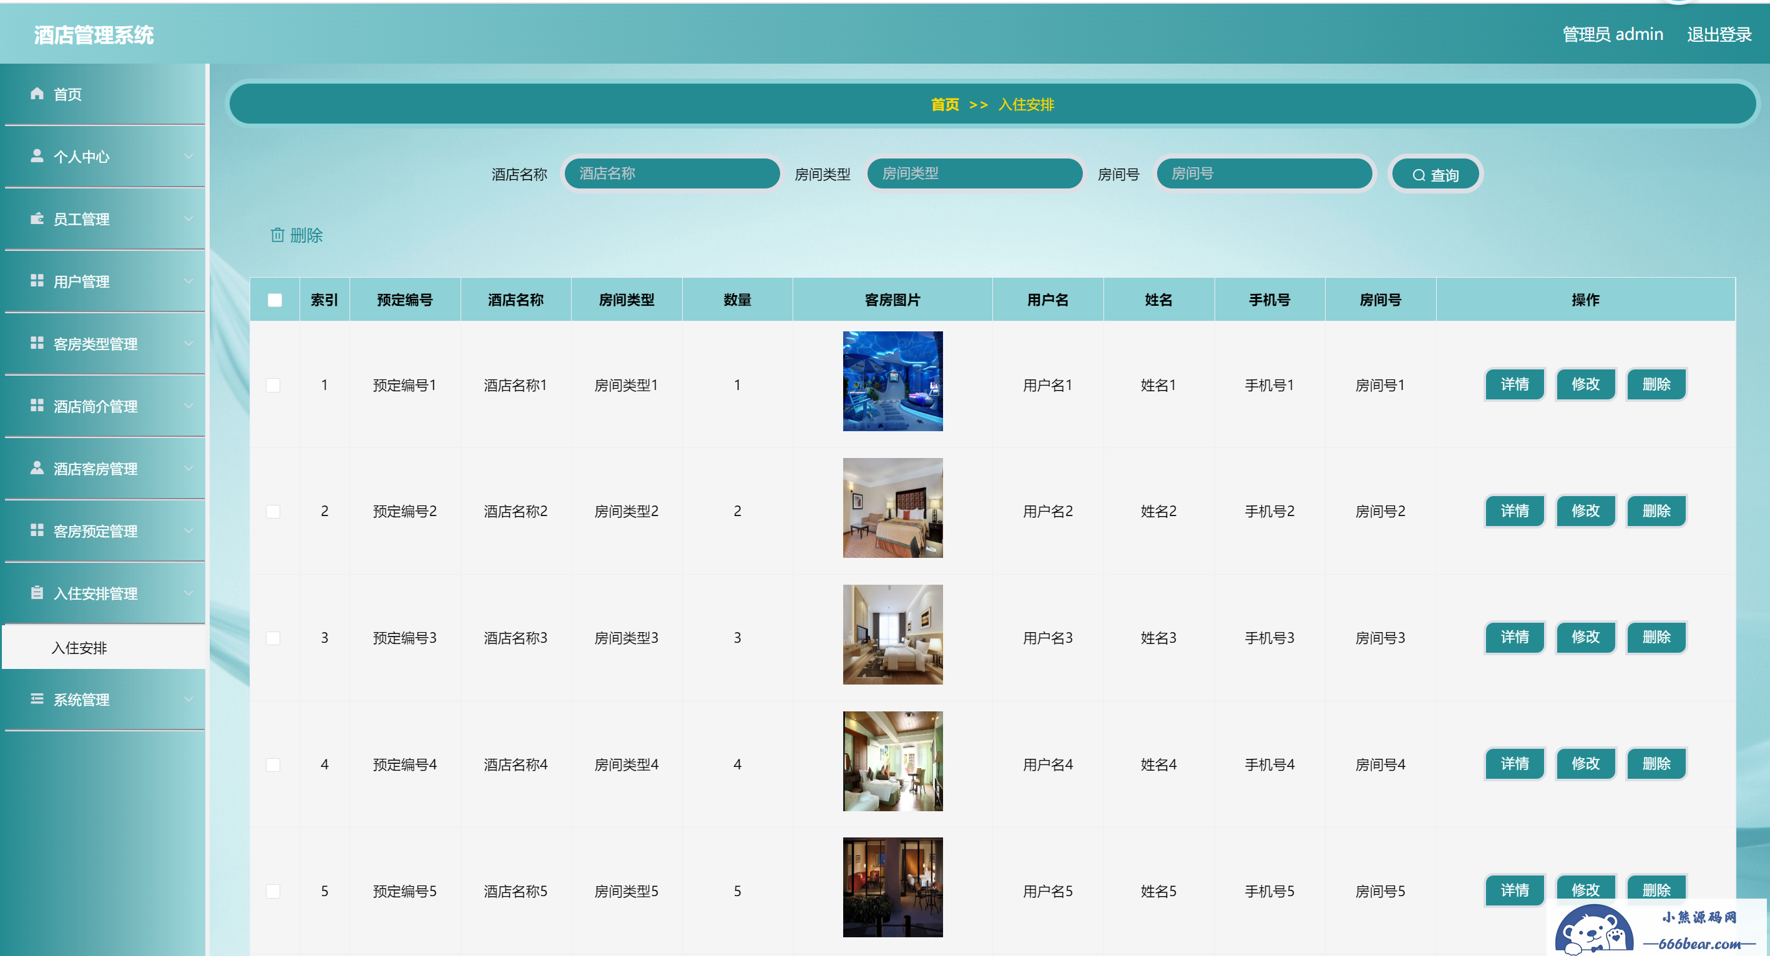
Task: Click the home icon beside 首页 in sidebar
Action: pyautogui.click(x=37, y=94)
